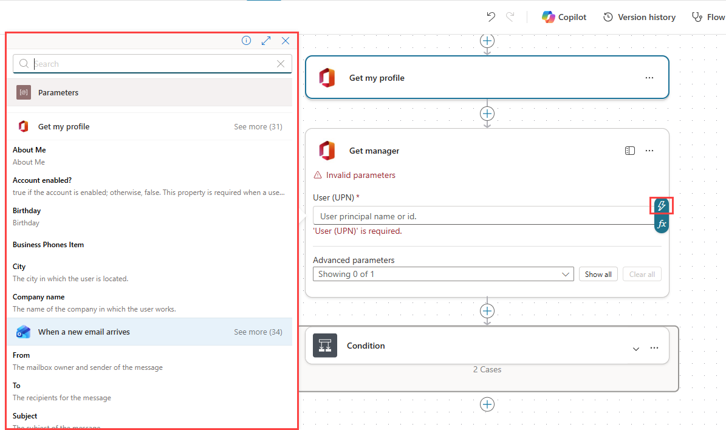This screenshot has height=430, width=726.
Task: Open Version history
Action: point(639,17)
